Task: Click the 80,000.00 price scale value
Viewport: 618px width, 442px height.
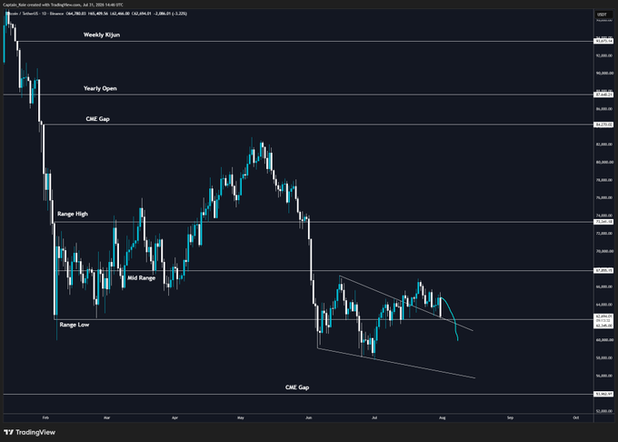Action: (605, 162)
